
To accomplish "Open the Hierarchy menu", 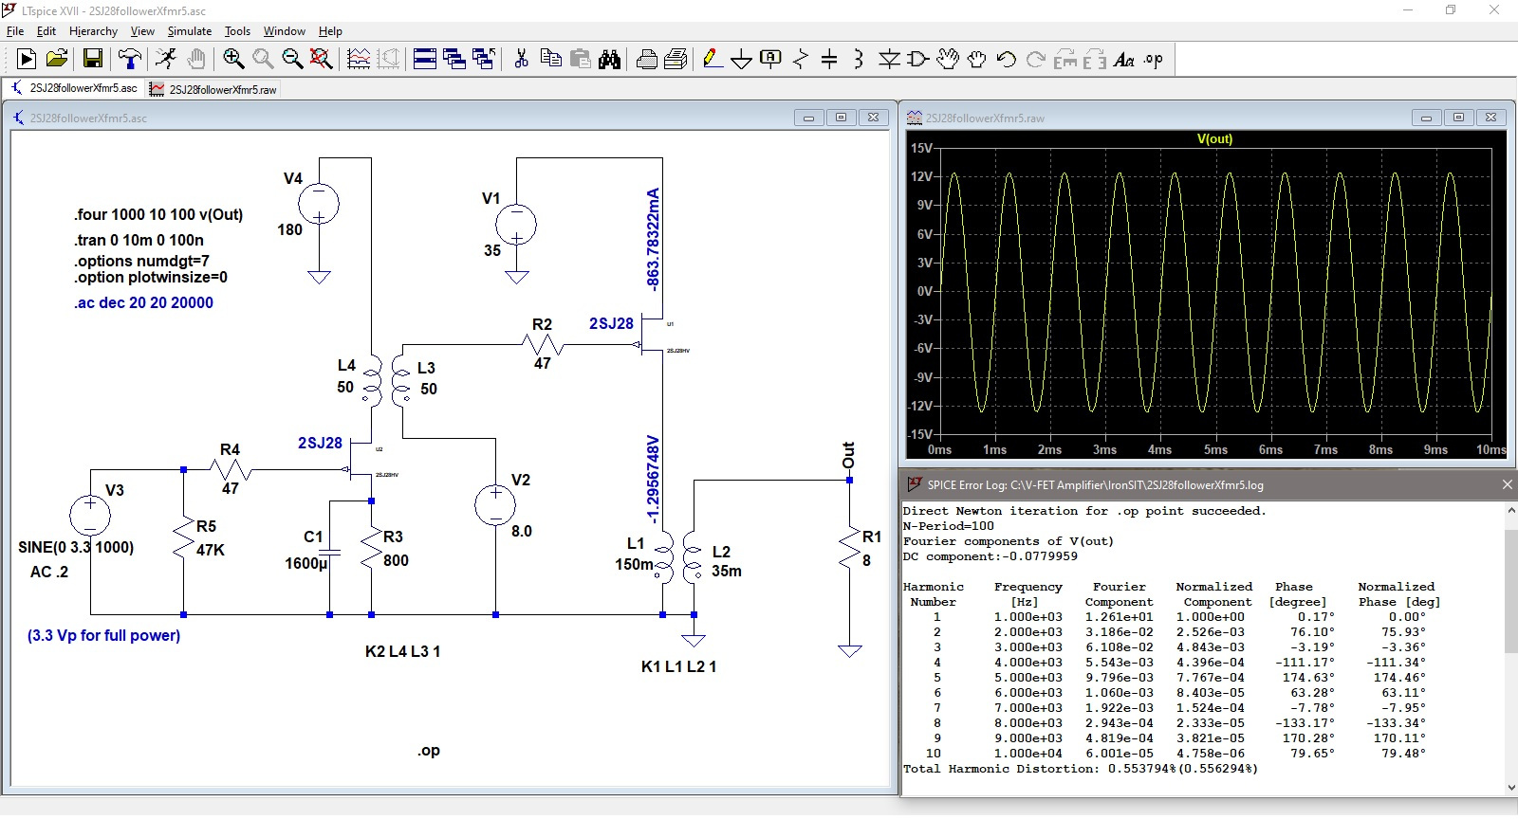I will click(93, 31).
